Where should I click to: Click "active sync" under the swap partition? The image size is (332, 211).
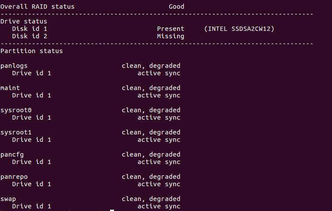tap(159, 206)
